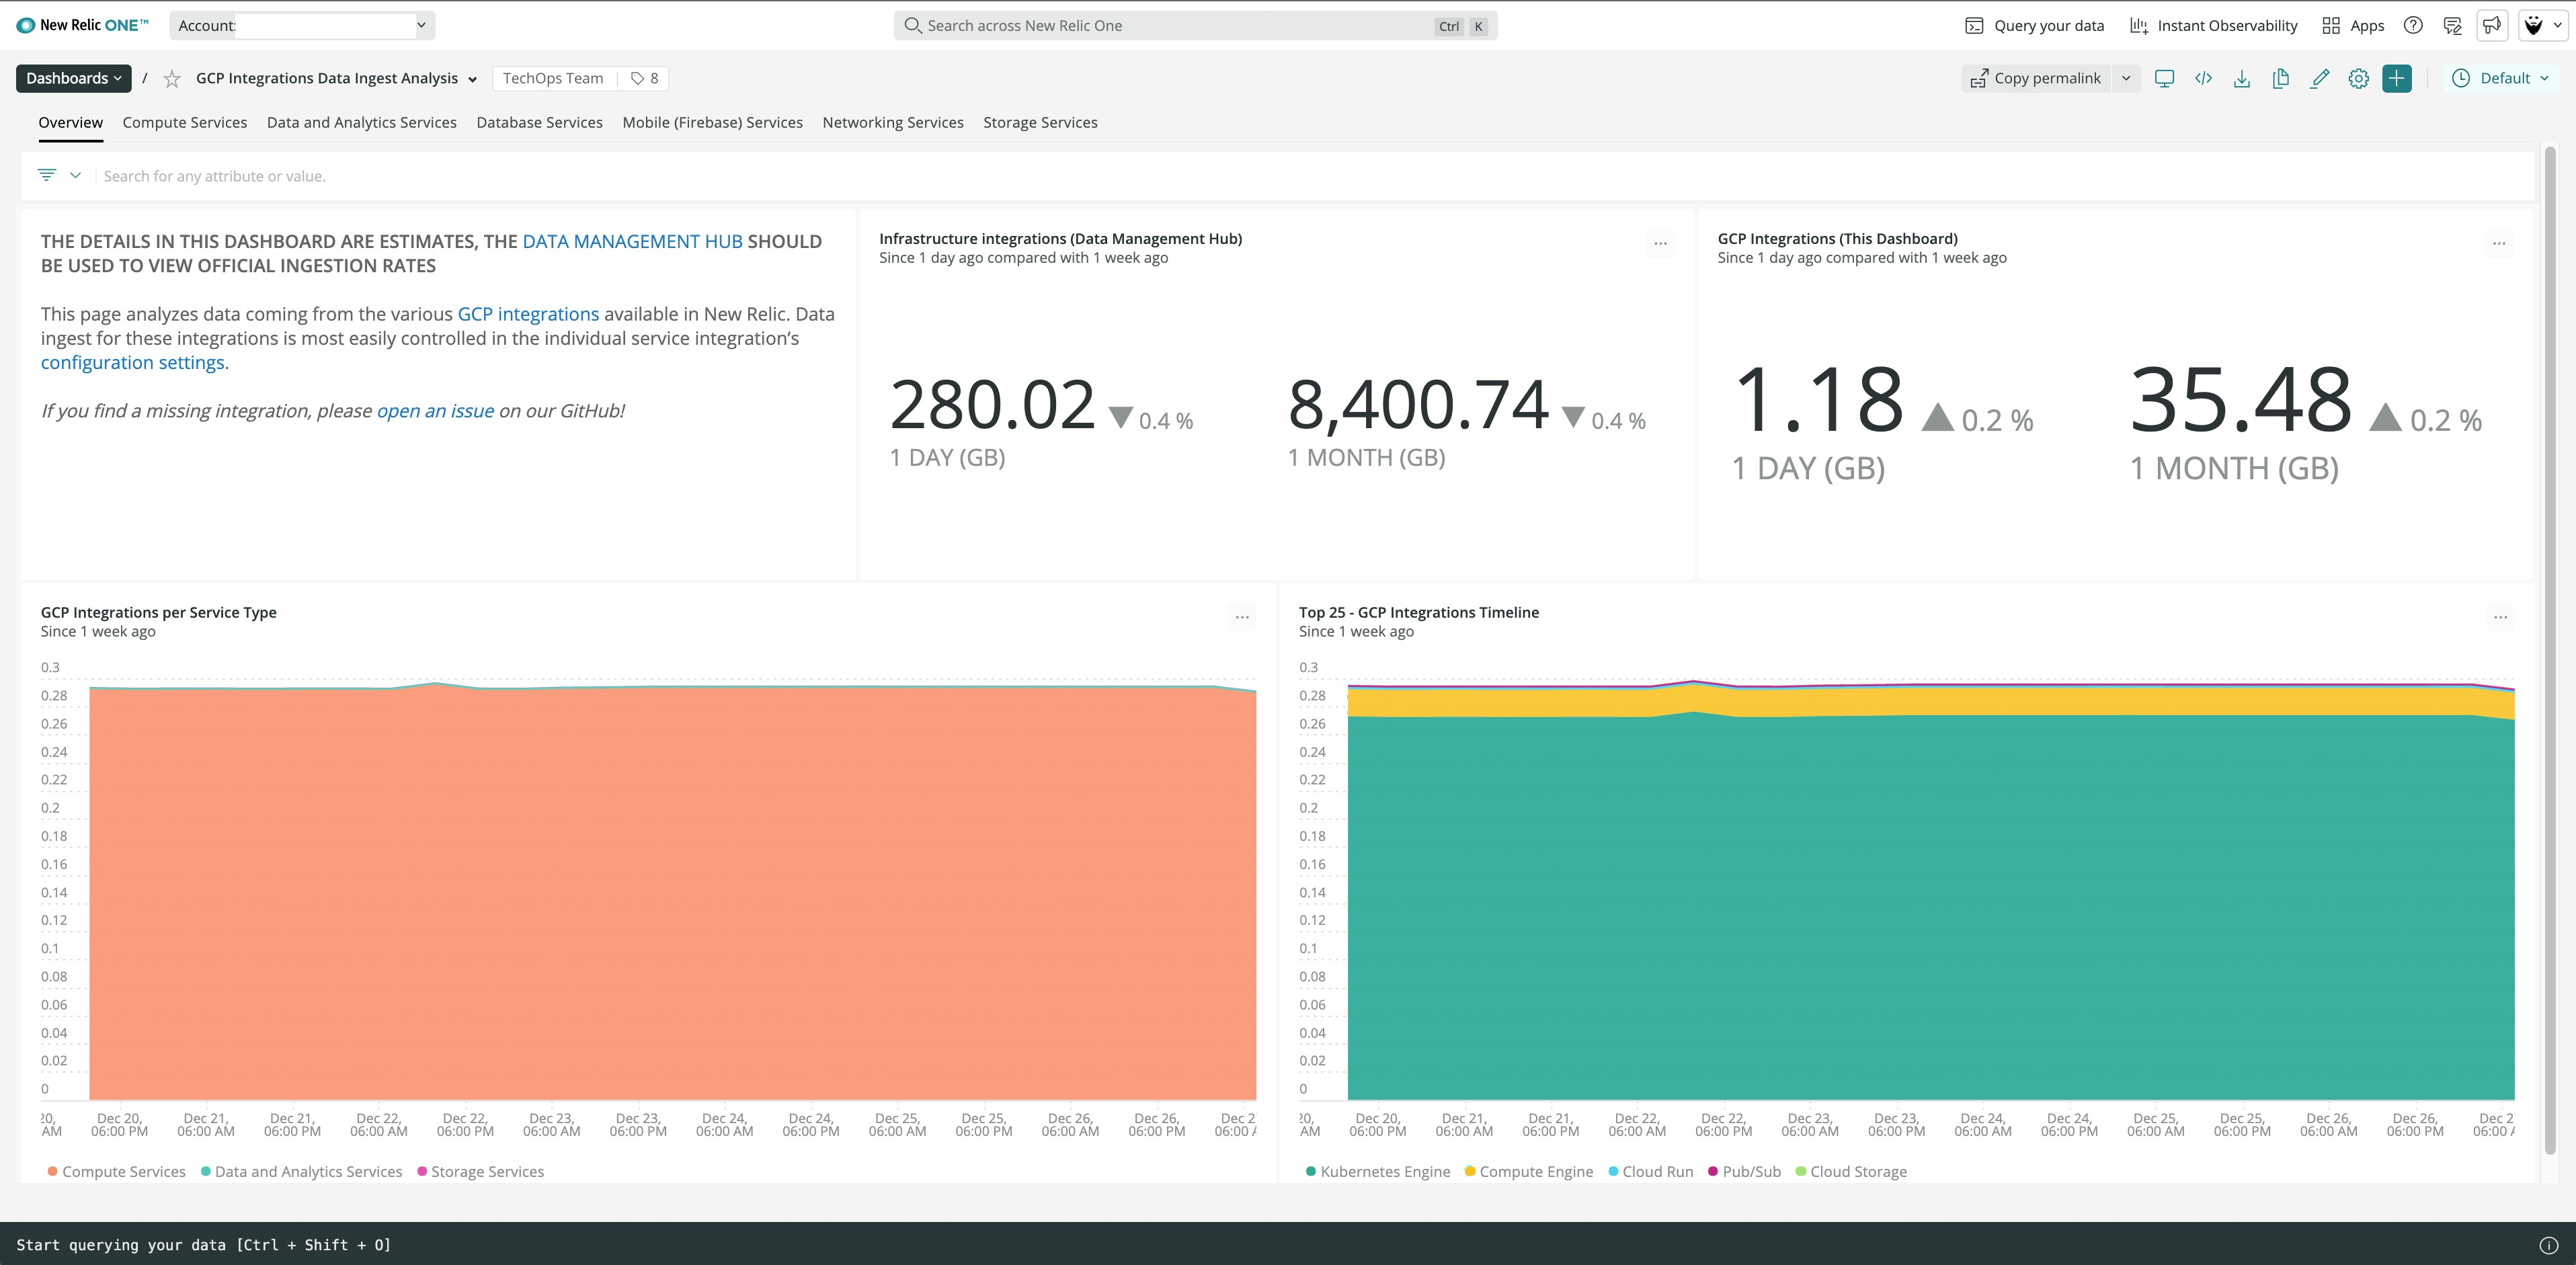Expand arrow next to Copy permalink

(x=2126, y=78)
